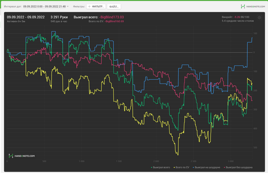This screenshot has height=173, width=268.
Task: Click the Фильтры label
Action: (x=79, y=6)
